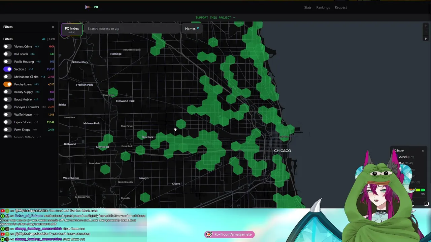Turn on Boost Mobile filter
The width and height of the screenshot is (431, 242).
(7, 99)
